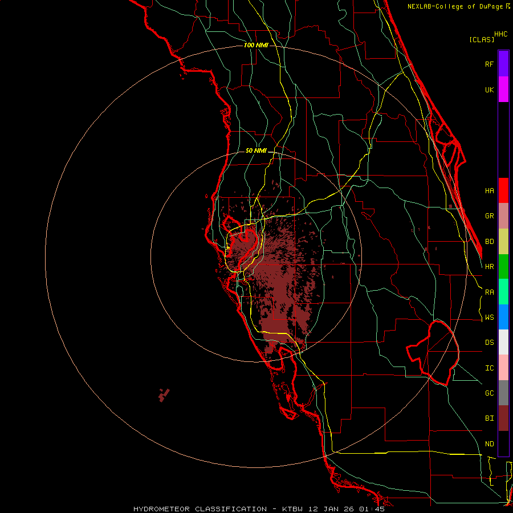The width and height of the screenshot is (513, 513).
Task: Click the '[CLAS]' units label
Action: click(x=482, y=39)
